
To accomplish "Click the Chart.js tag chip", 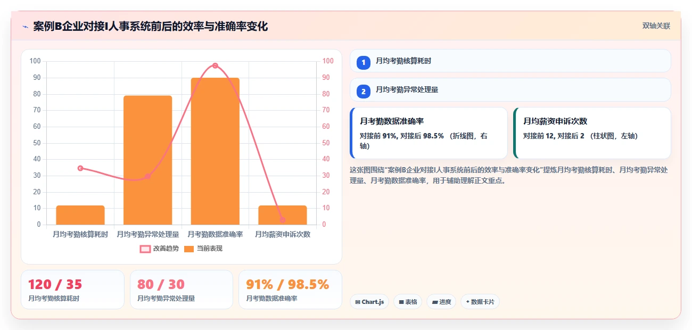I will (369, 302).
